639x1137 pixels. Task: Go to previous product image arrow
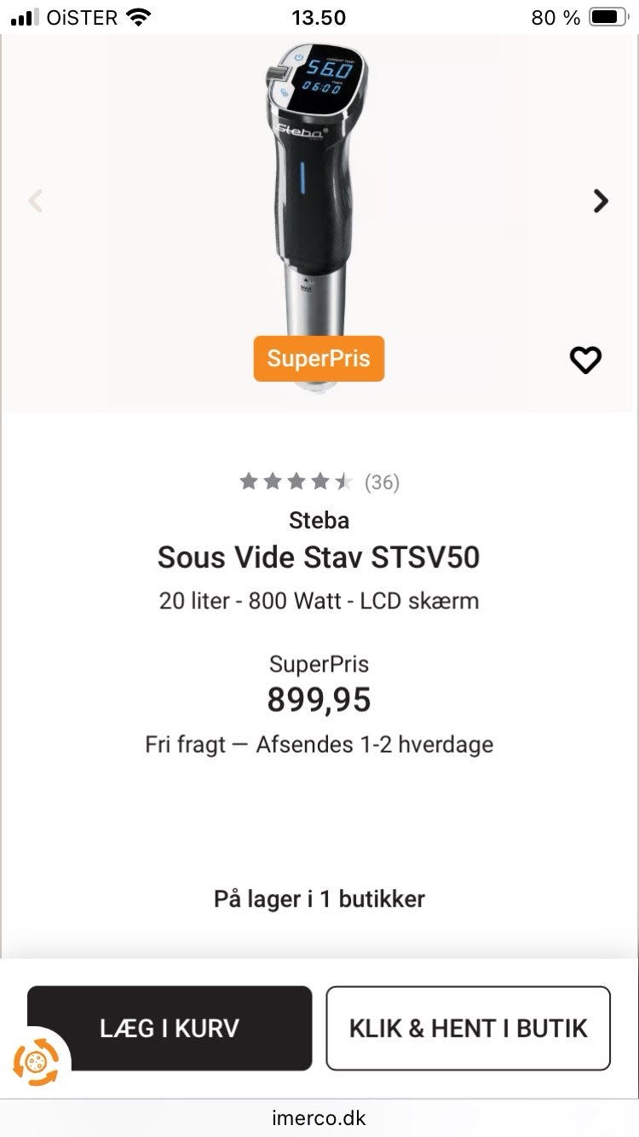pyautogui.click(x=36, y=201)
